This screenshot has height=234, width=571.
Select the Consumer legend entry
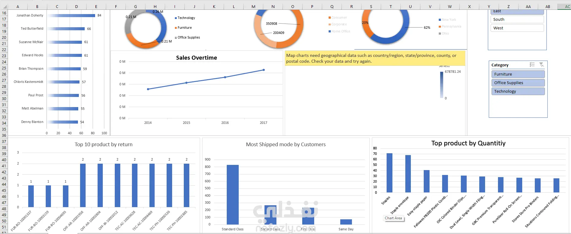pos(338,17)
